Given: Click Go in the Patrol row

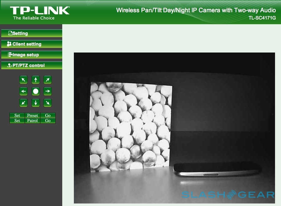Looking at the screenshot, I should click(48, 121).
